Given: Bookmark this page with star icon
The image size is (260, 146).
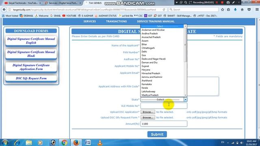Looking at the screenshot, I should pos(223,10).
